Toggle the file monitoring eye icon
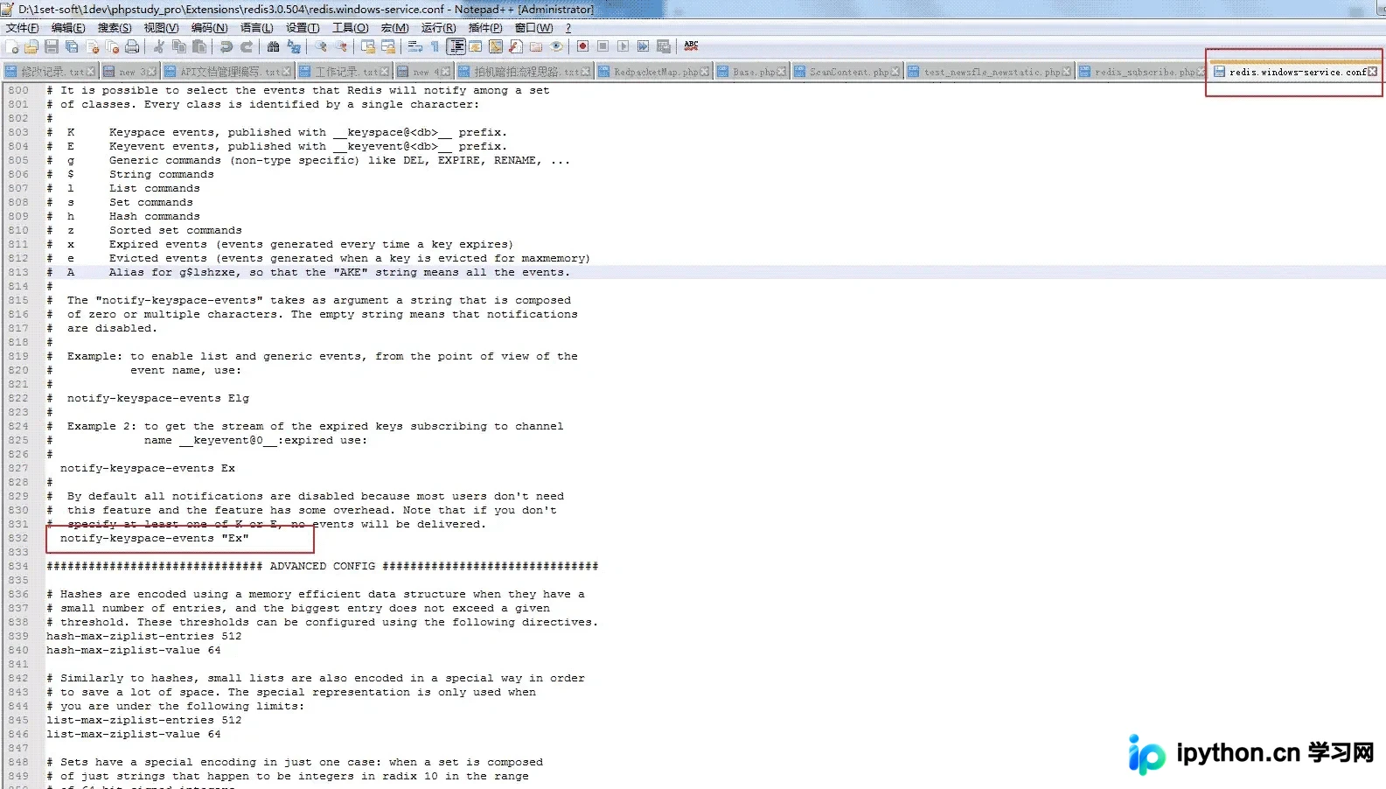 tap(556, 46)
